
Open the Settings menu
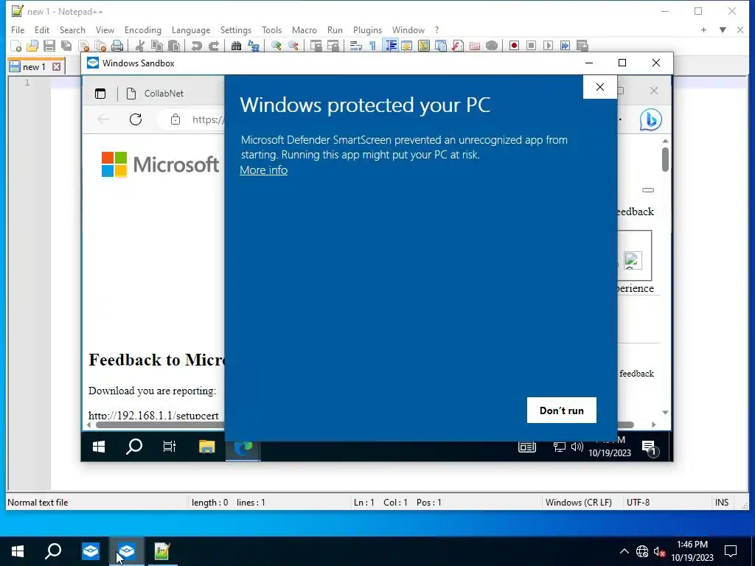click(235, 29)
